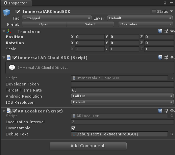
Task: Click the 'Target Frame Rate' label
Action: tap(24, 90)
